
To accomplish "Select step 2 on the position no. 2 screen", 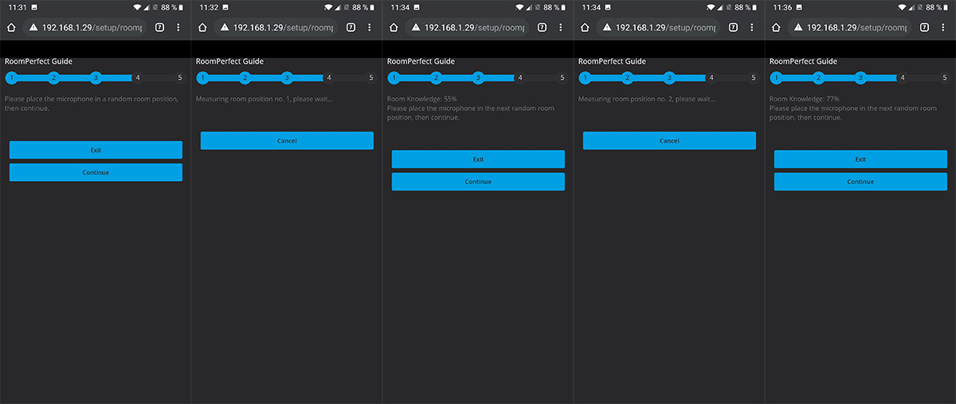I will (x=627, y=78).
